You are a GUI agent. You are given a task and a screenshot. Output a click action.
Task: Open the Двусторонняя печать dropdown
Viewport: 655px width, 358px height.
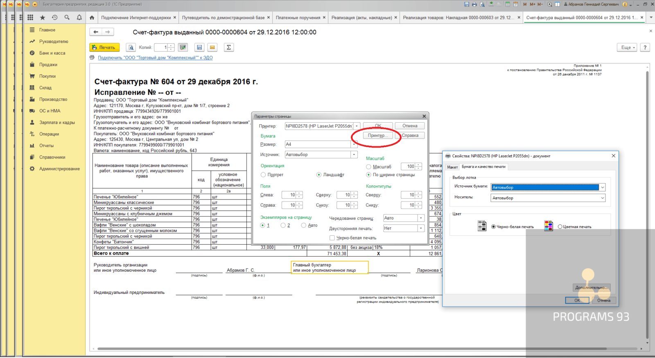pos(421,228)
